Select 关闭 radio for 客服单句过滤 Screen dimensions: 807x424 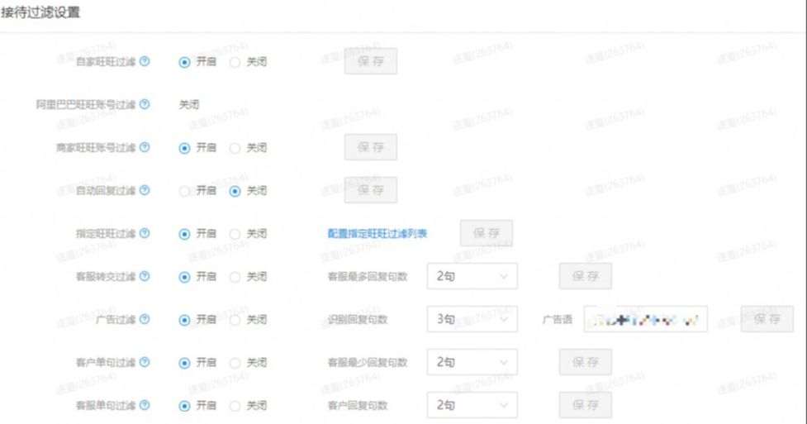[235, 406]
